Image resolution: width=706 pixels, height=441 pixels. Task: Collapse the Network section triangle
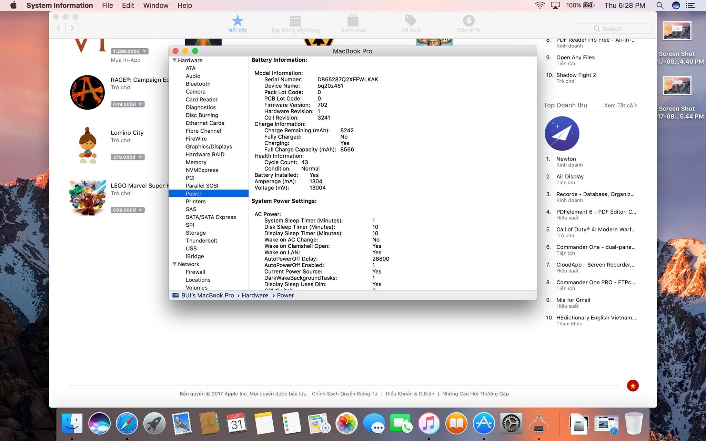(x=174, y=264)
